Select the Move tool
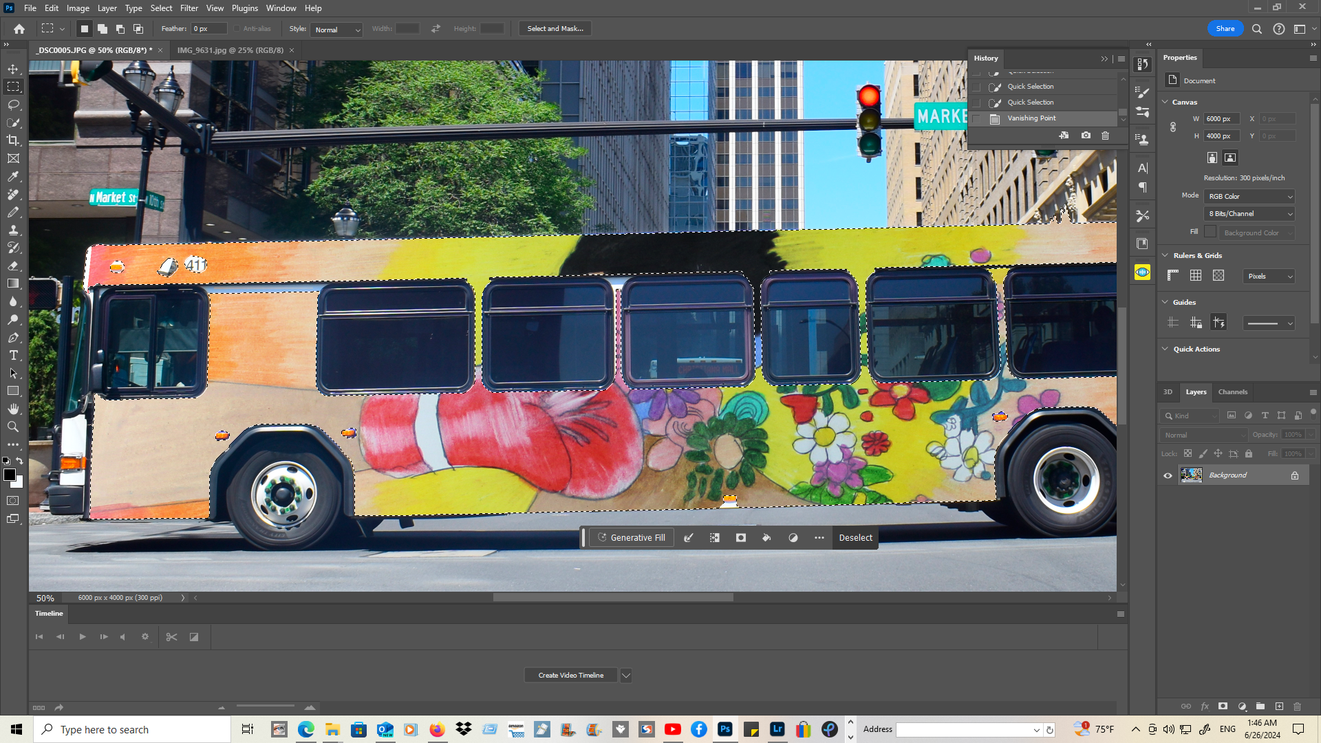Viewport: 1321px width, 743px height. pyautogui.click(x=13, y=69)
